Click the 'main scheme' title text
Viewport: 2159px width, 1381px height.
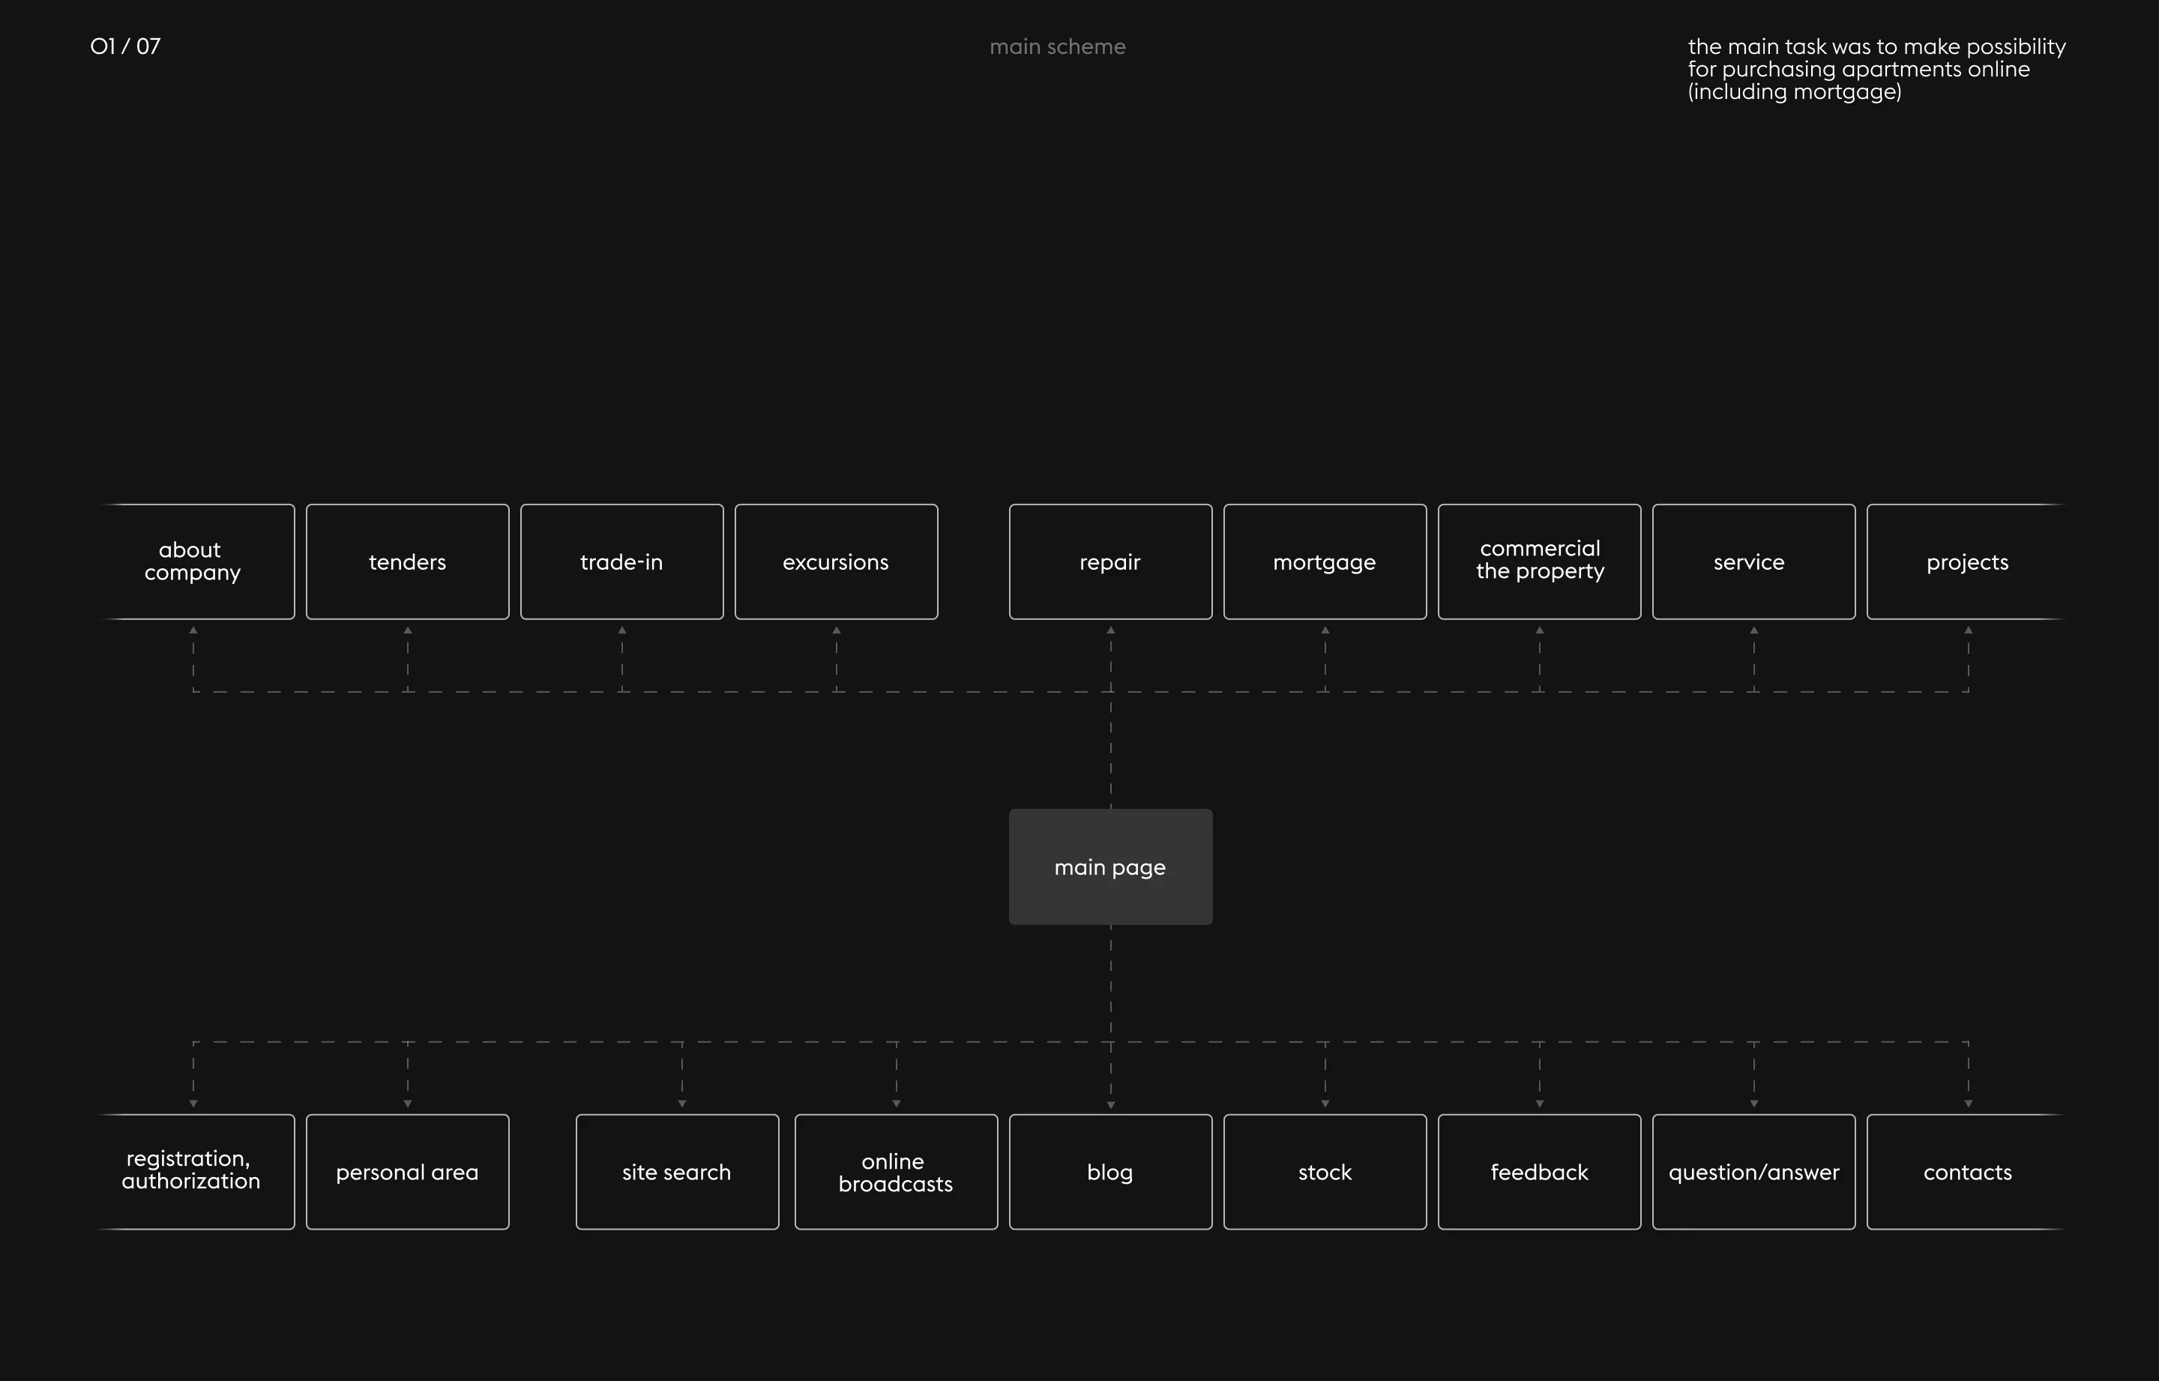click(x=1057, y=46)
